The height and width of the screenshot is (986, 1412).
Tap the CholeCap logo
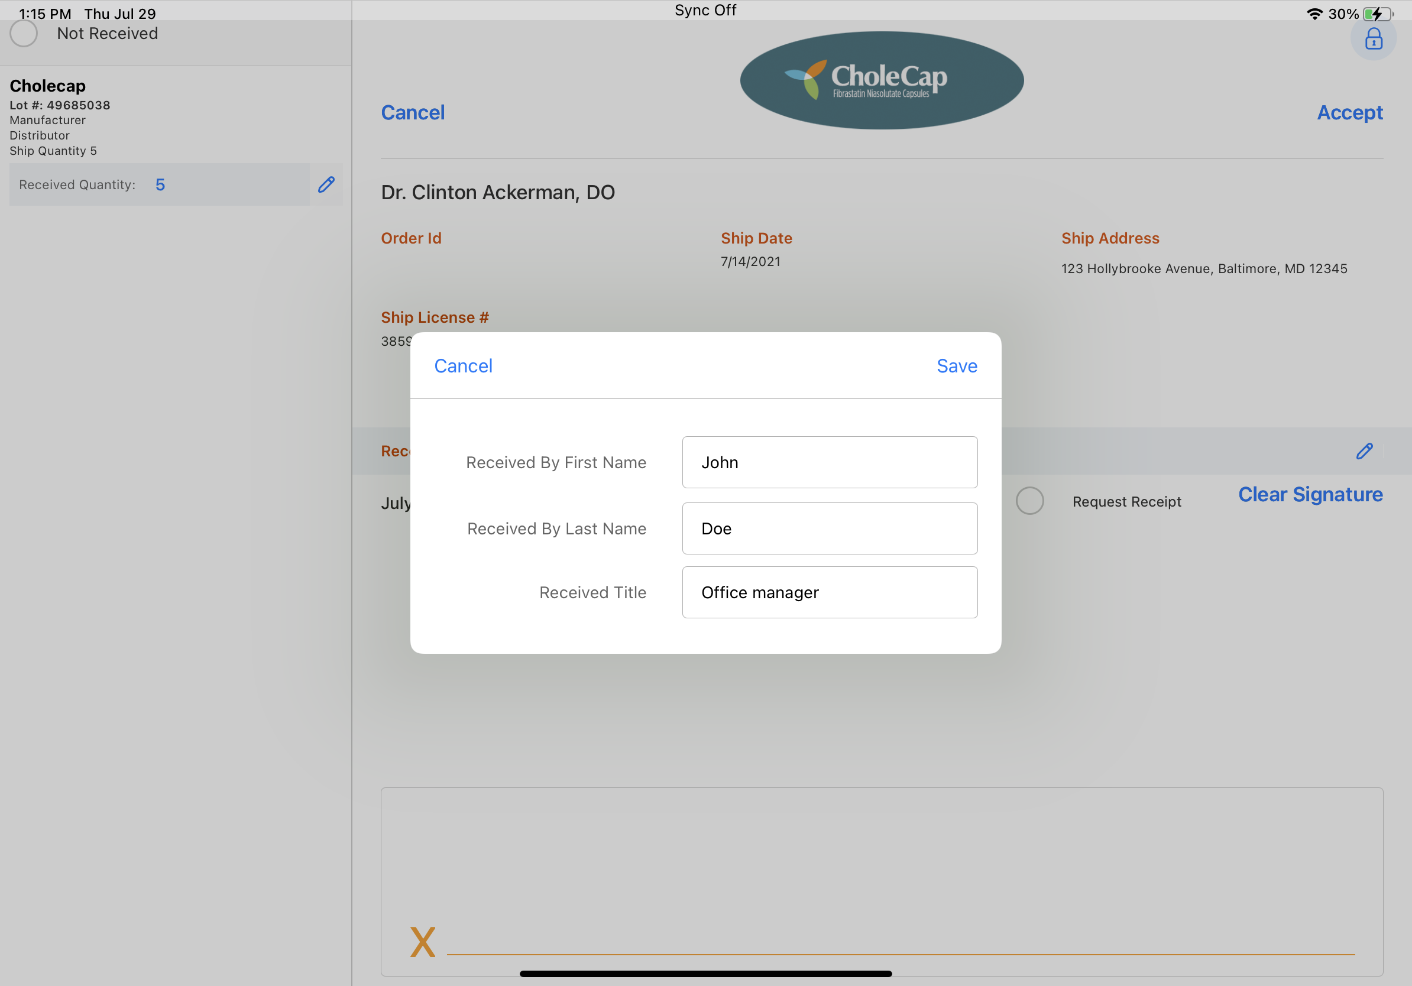pyautogui.click(x=881, y=80)
